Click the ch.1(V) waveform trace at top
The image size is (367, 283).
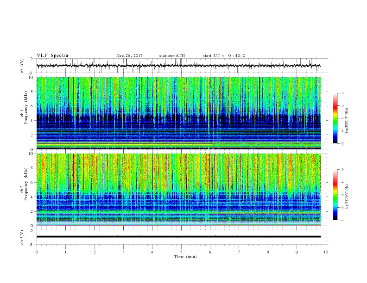coord(178,66)
